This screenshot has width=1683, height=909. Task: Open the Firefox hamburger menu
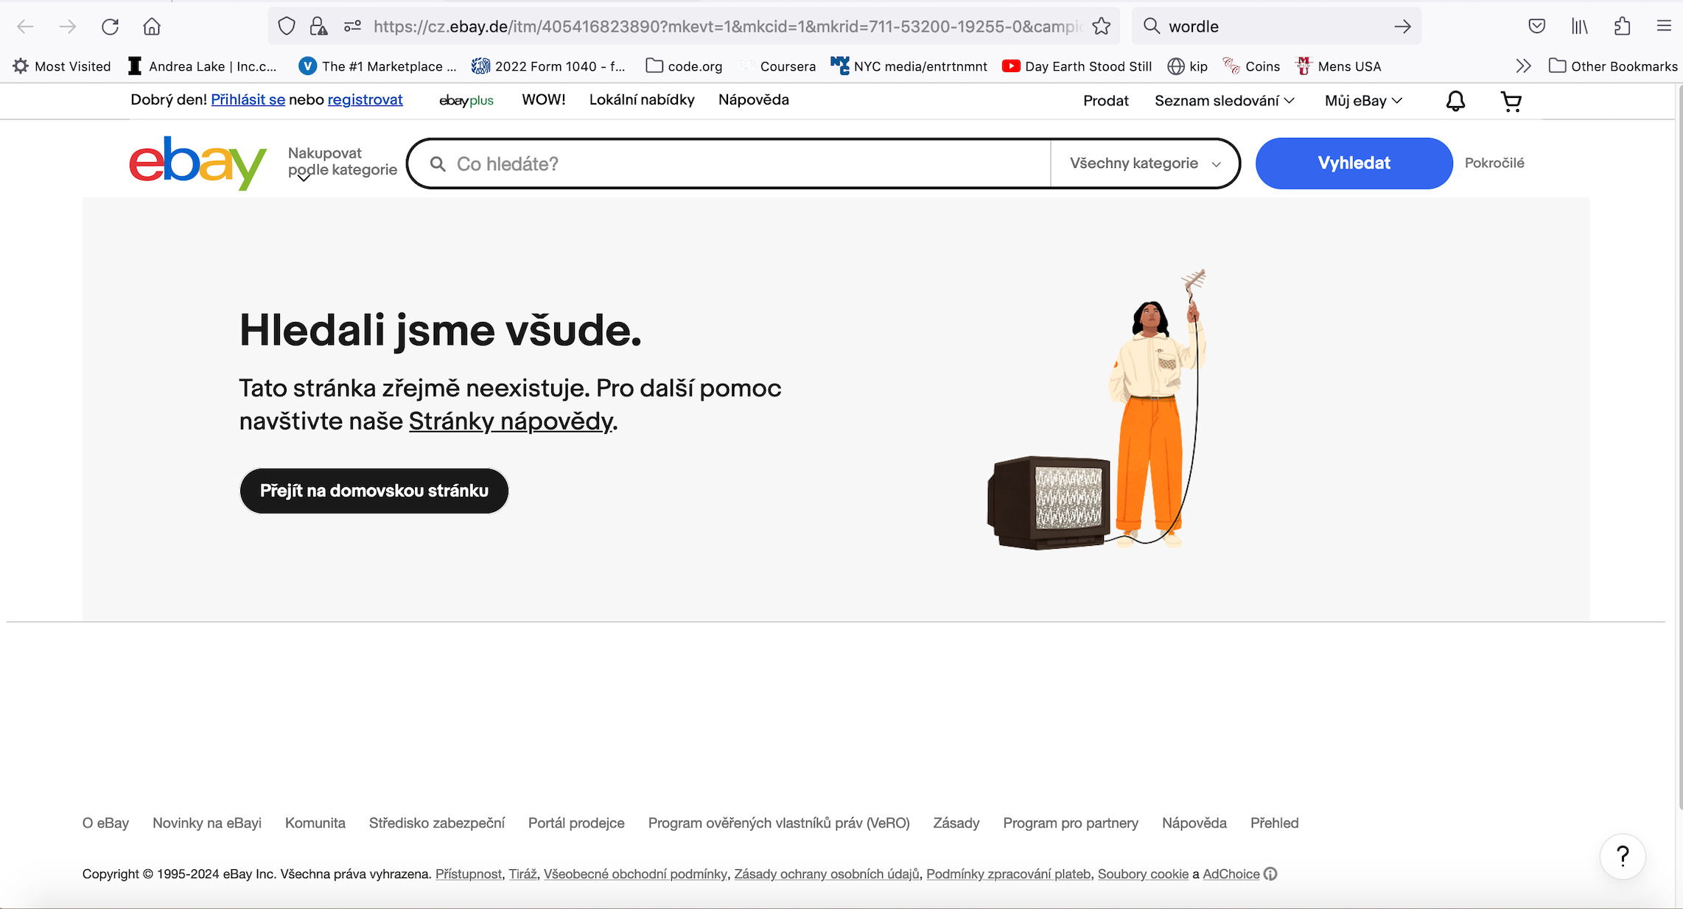click(1664, 27)
